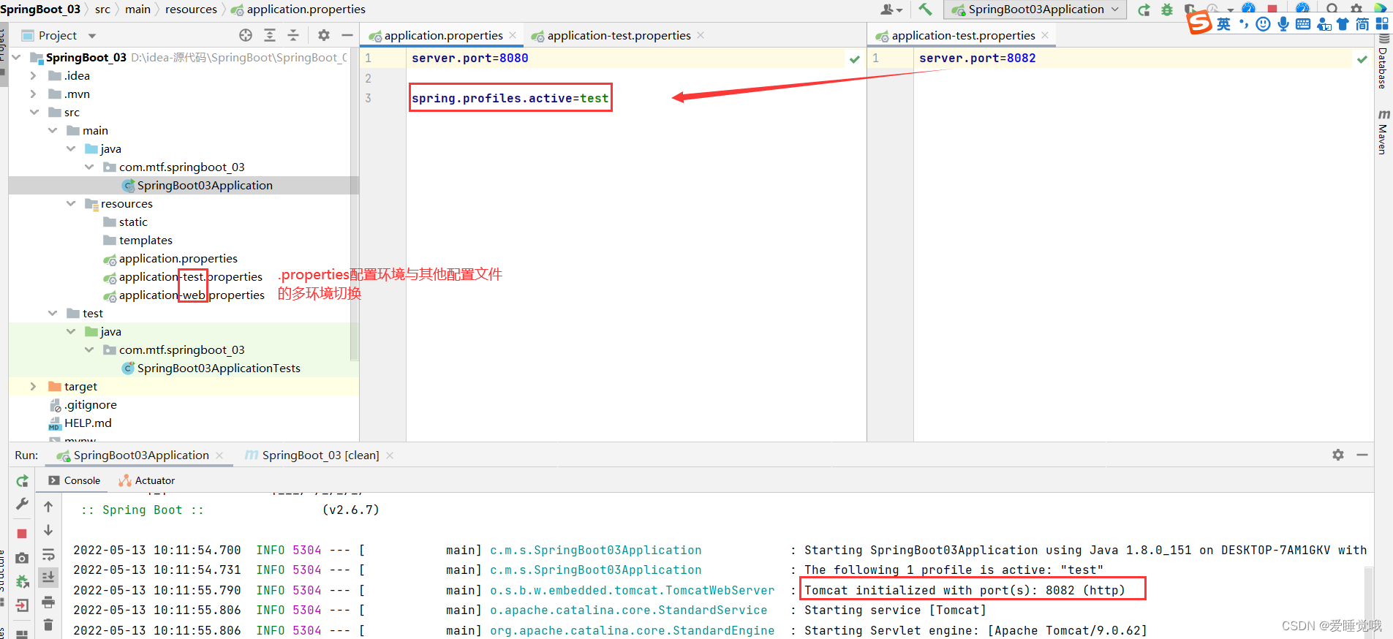Click the green Debug bug icon

point(1167,10)
